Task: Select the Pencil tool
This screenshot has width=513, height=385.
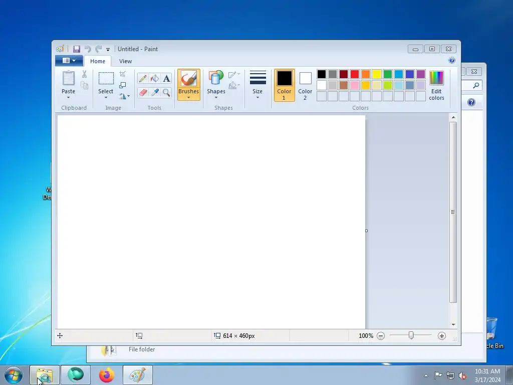Action: point(143,78)
